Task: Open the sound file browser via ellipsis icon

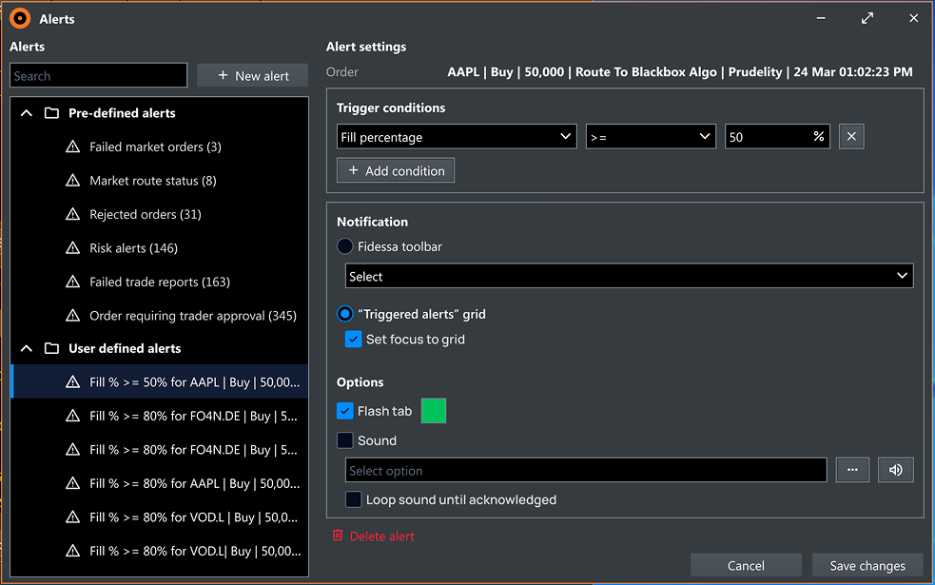Action: coord(852,469)
